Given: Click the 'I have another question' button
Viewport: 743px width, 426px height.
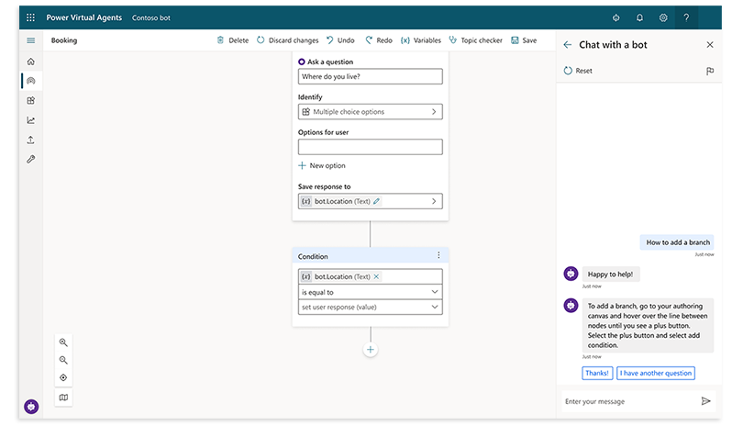Looking at the screenshot, I should (x=655, y=373).
